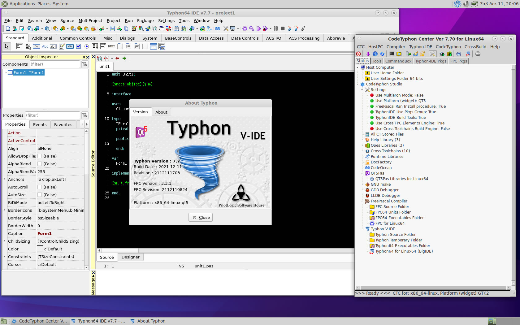Toggle the AutoScroll checkbox
Screen dimensions: 520x325
[x=40, y=187]
